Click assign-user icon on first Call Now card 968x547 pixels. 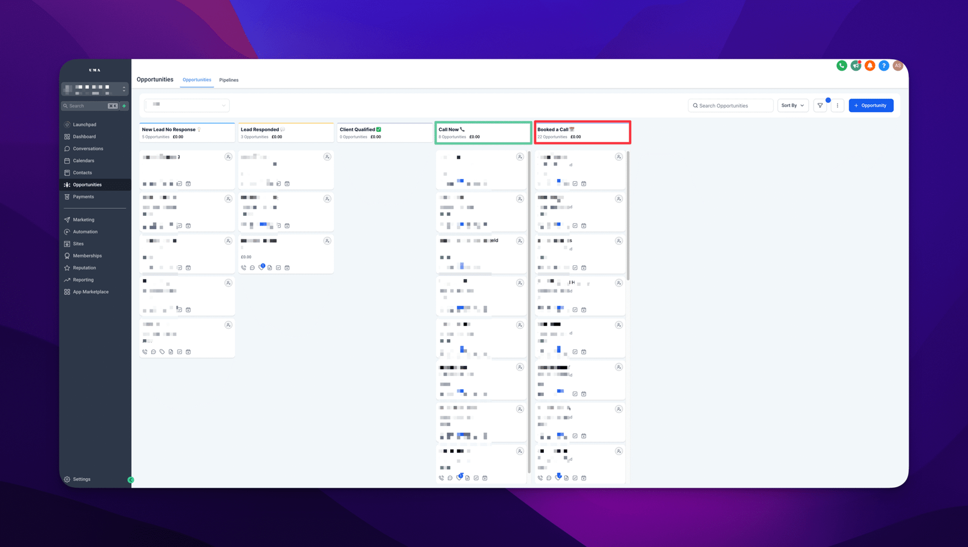(x=520, y=157)
